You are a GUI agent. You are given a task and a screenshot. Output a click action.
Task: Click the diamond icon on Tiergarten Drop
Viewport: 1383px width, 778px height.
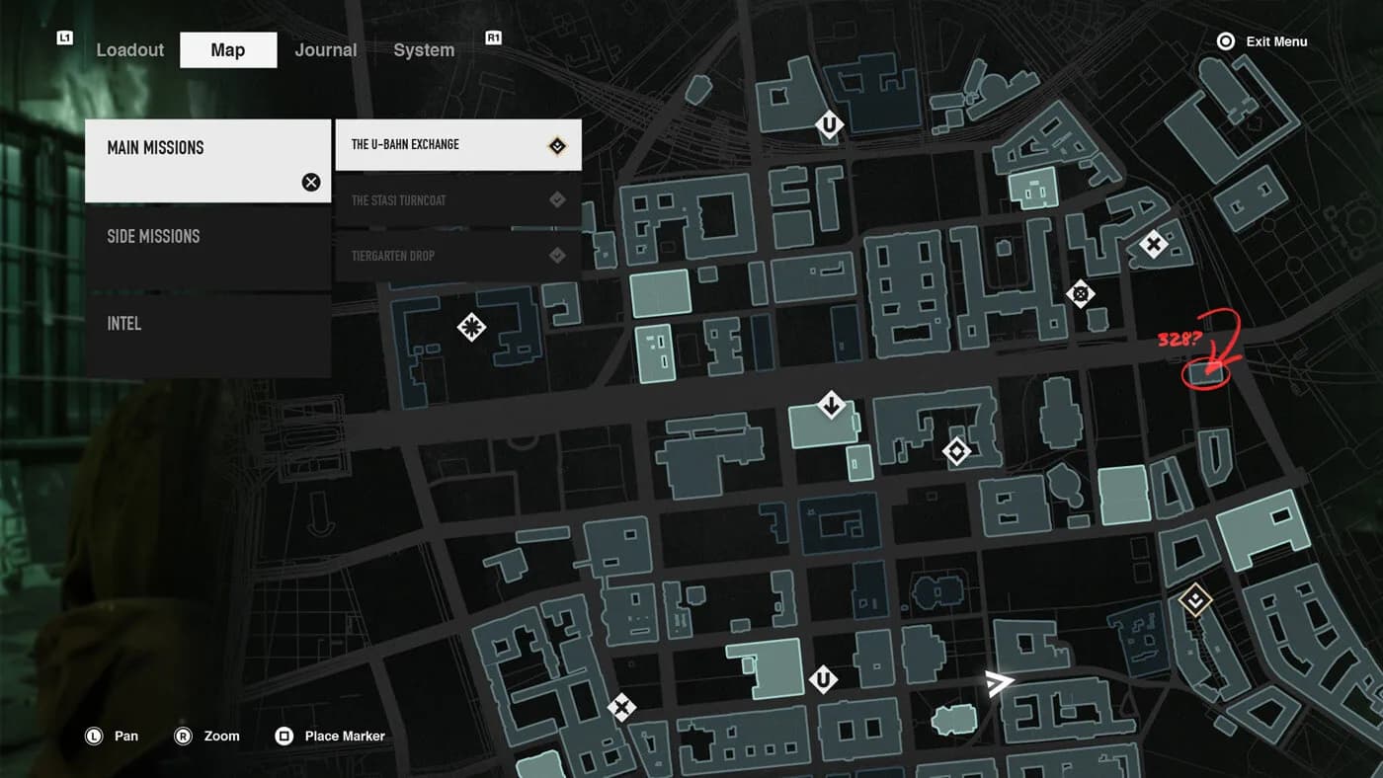[557, 256]
